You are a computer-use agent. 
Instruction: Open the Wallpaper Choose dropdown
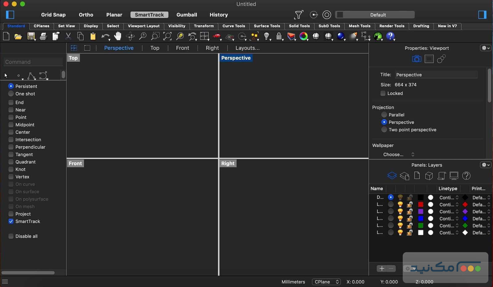398,154
